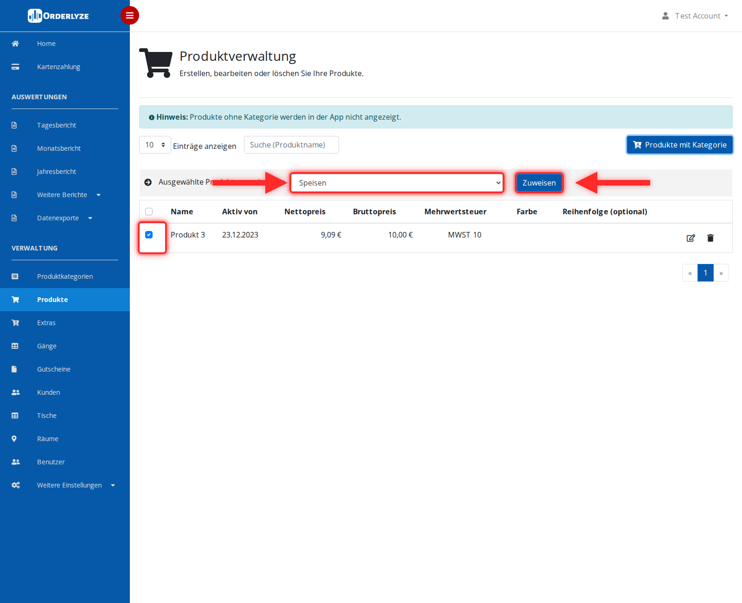Click the Home house icon in the sidebar
742x603 pixels.
point(15,44)
